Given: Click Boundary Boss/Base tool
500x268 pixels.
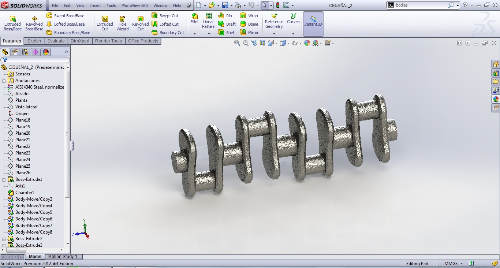Looking at the screenshot, I should (68, 33).
